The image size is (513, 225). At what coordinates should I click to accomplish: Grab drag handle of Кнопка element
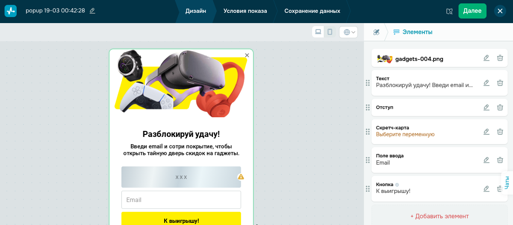coord(368,189)
